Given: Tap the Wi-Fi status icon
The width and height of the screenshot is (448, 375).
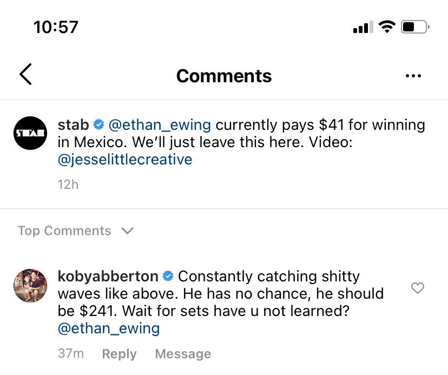Looking at the screenshot, I should (387, 27).
